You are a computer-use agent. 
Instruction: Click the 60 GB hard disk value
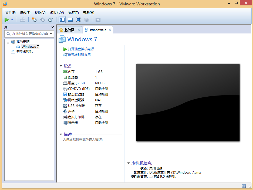coord(100,83)
